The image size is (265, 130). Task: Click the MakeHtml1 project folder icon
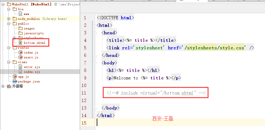point(9,4)
